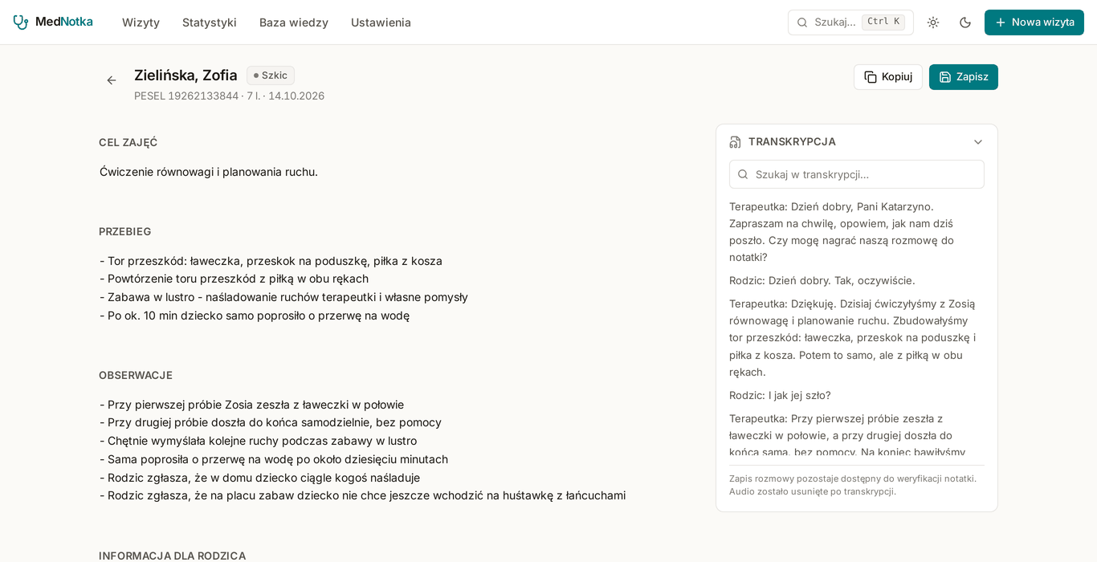Click the magnifier icon in the transcription search
The height and width of the screenshot is (562, 1097).
(x=743, y=174)
